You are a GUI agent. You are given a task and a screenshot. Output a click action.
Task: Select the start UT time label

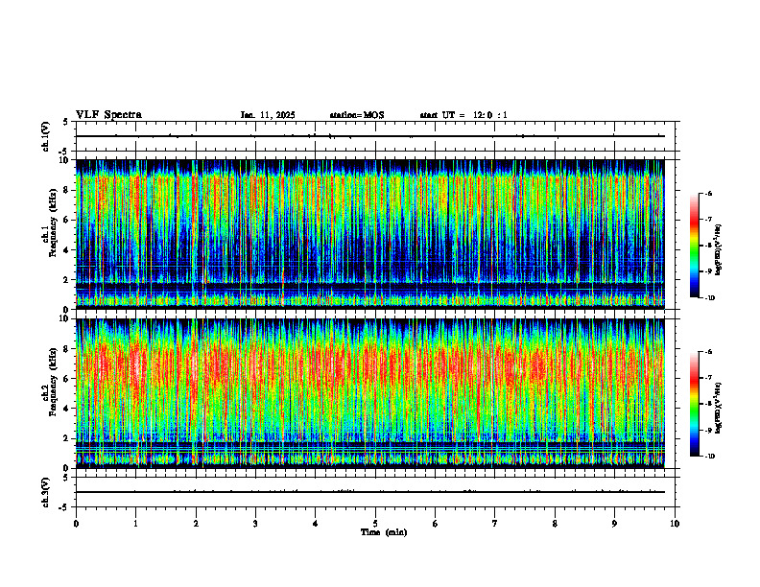463,115
